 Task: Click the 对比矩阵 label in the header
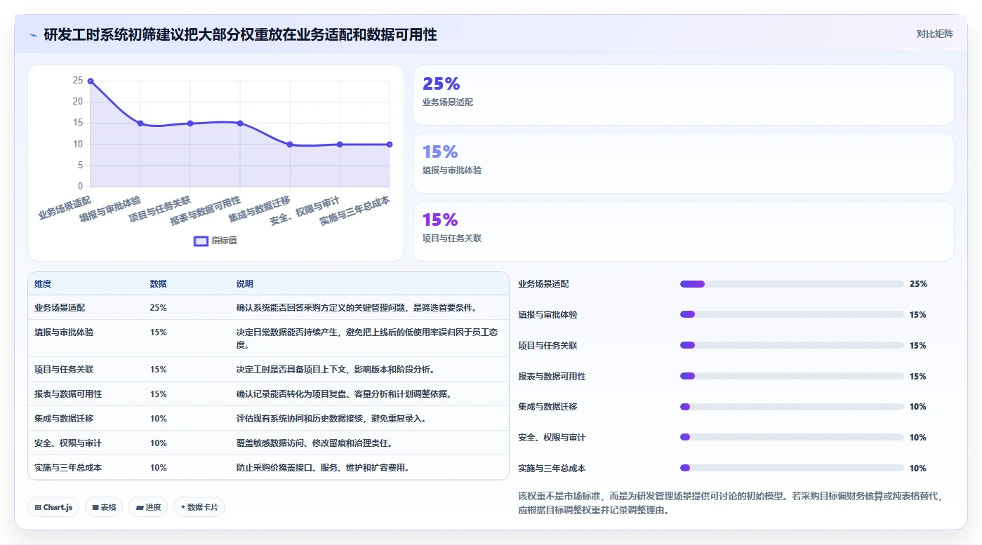934,34
